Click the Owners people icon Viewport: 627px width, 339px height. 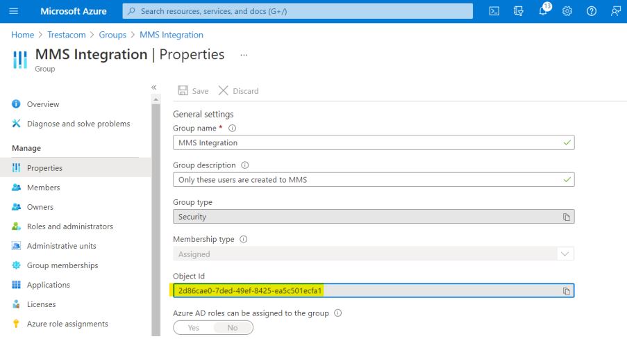pyautogui.click(x=16, y=207)
